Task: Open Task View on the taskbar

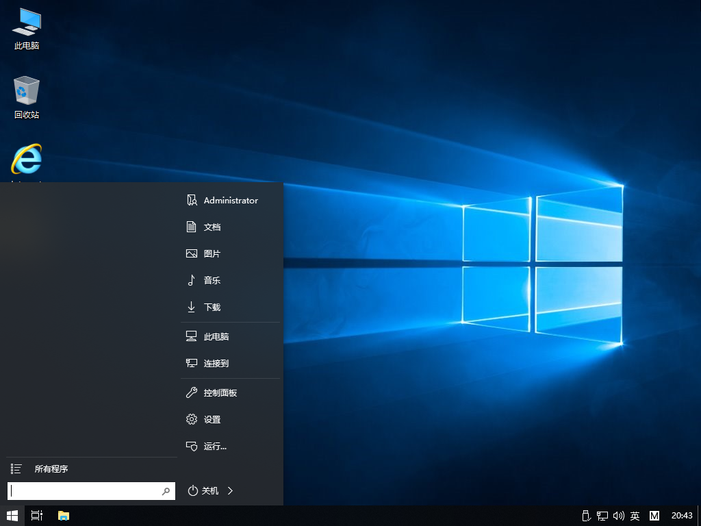Action: (x=37, y=515)
